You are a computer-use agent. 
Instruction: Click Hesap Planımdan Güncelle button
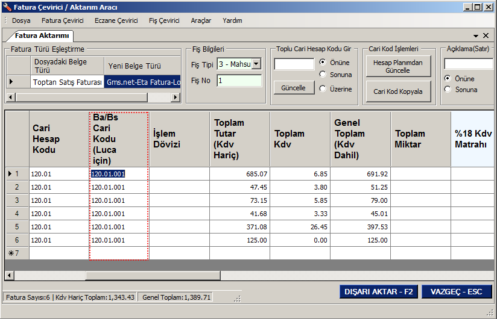[398, 66]
